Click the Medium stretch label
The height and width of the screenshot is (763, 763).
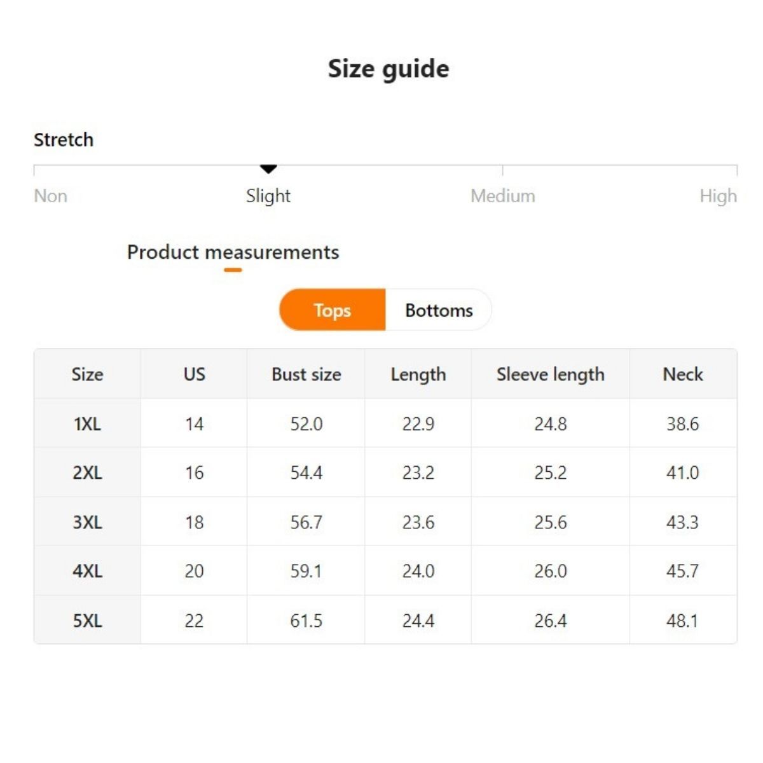(x=502, y=196)
